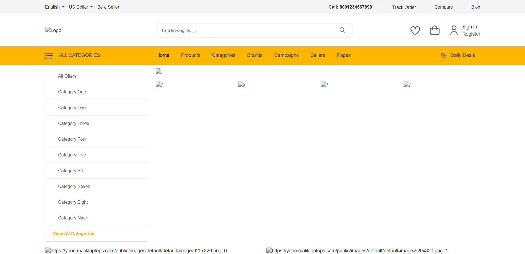
Task: Click the magnifying glass search icon
Action: 342,30
